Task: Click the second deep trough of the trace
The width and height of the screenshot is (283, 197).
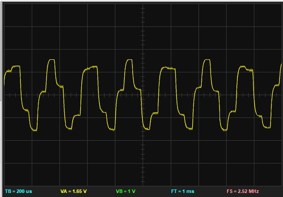Action: tap(69, 129)
